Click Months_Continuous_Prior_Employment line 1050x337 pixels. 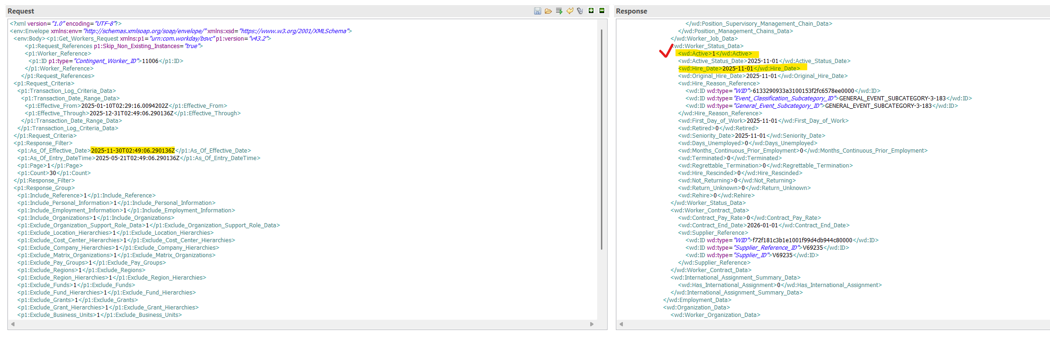coord(803,150)
